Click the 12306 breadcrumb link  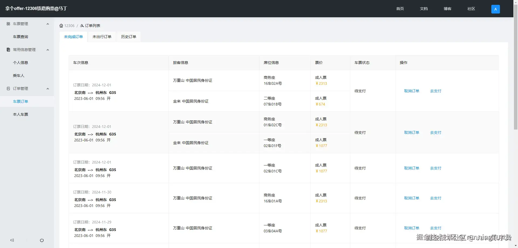(x=69, y=26)
